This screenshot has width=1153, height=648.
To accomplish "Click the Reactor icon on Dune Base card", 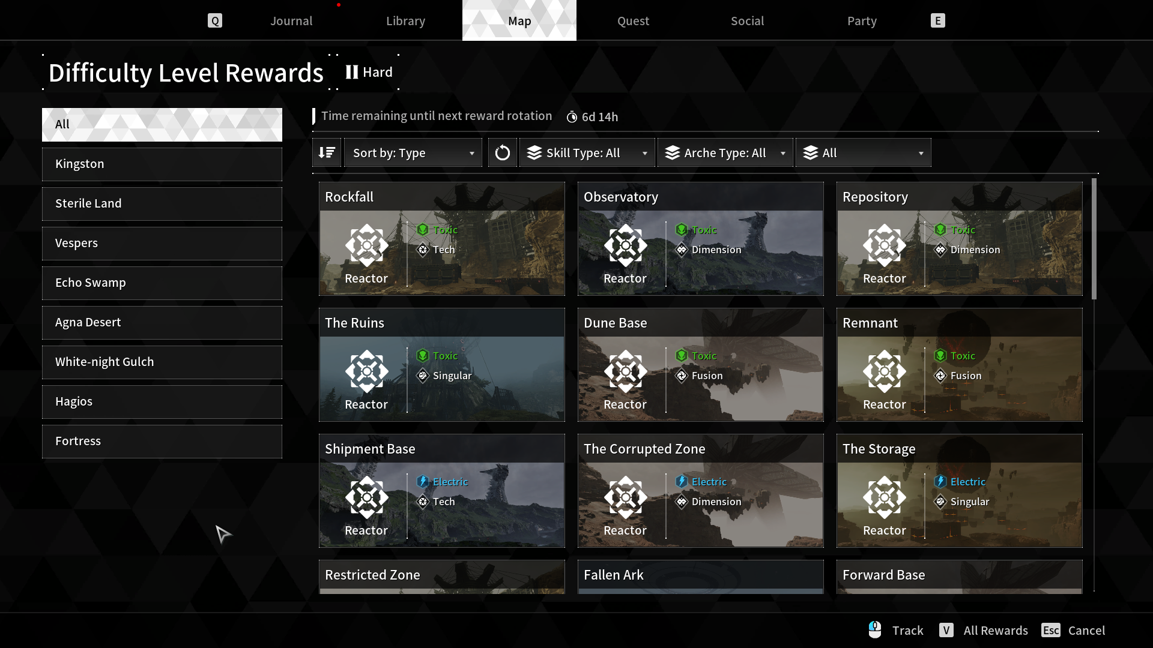I will pyautogui.click(x=625, y=371).
